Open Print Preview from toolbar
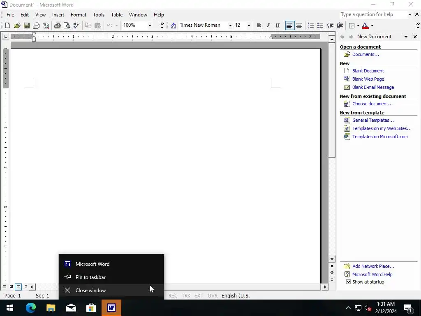 coord(67,26)
